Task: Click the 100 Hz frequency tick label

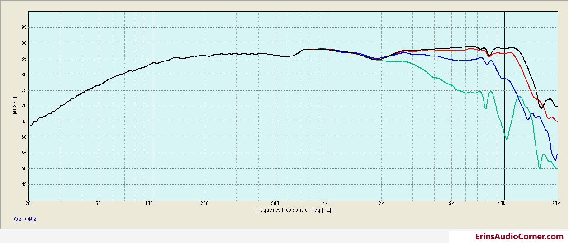Action: click(x=148, y=204)
